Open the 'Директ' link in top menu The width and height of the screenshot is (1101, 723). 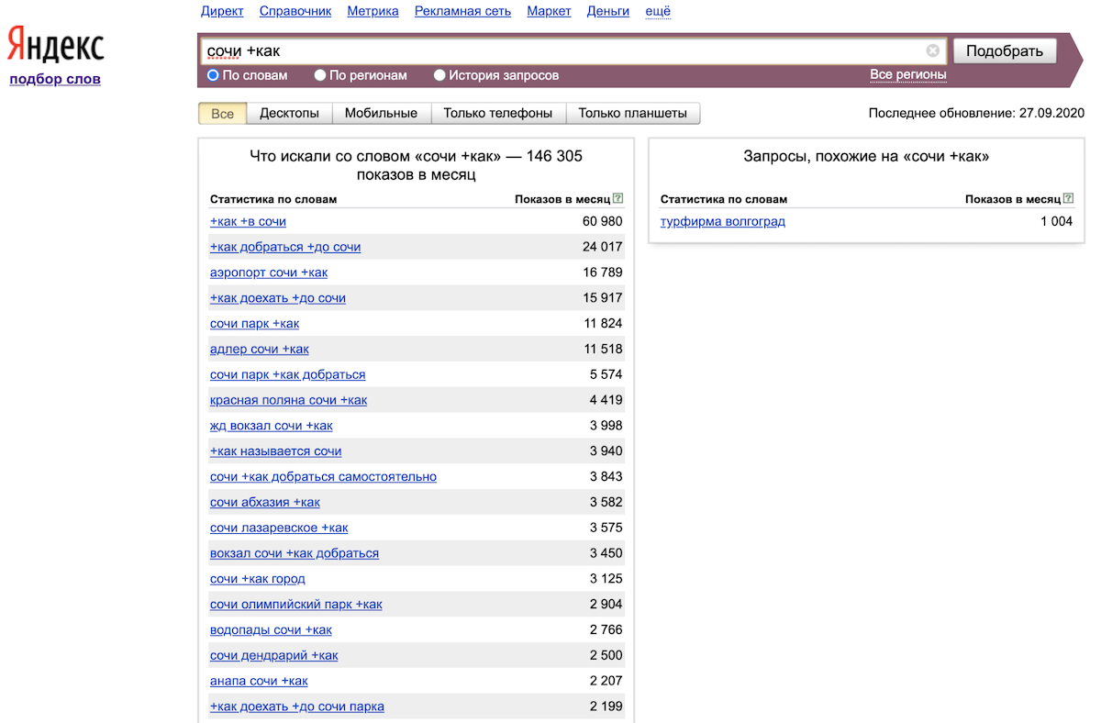(x=222, y=11)
